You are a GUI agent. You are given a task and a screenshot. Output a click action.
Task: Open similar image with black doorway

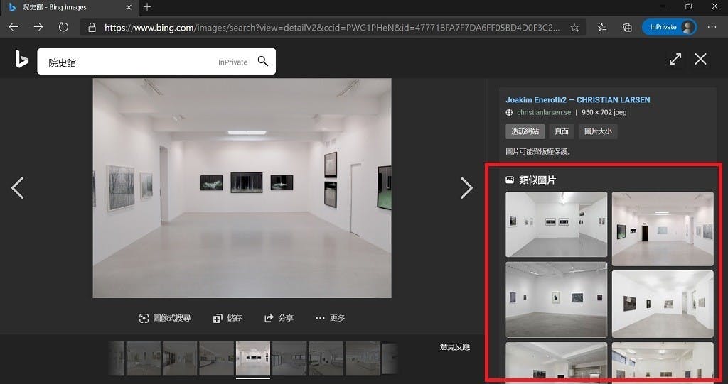[663, 229]
